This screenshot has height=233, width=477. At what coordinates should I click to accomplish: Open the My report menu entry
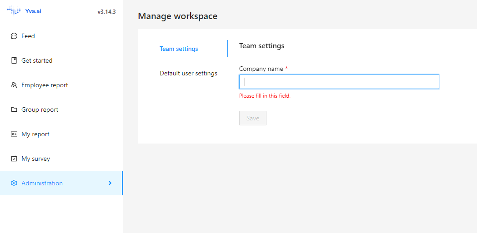point(61,134)
